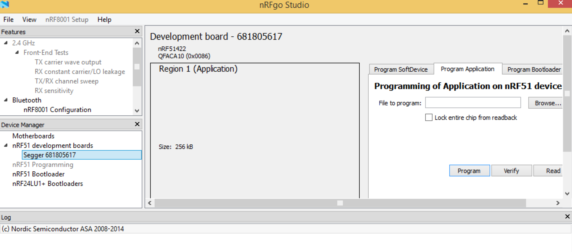Click the Nordic Semiconductor copyright log line
The width and height of the screenshot is (572, 252).
63,229
